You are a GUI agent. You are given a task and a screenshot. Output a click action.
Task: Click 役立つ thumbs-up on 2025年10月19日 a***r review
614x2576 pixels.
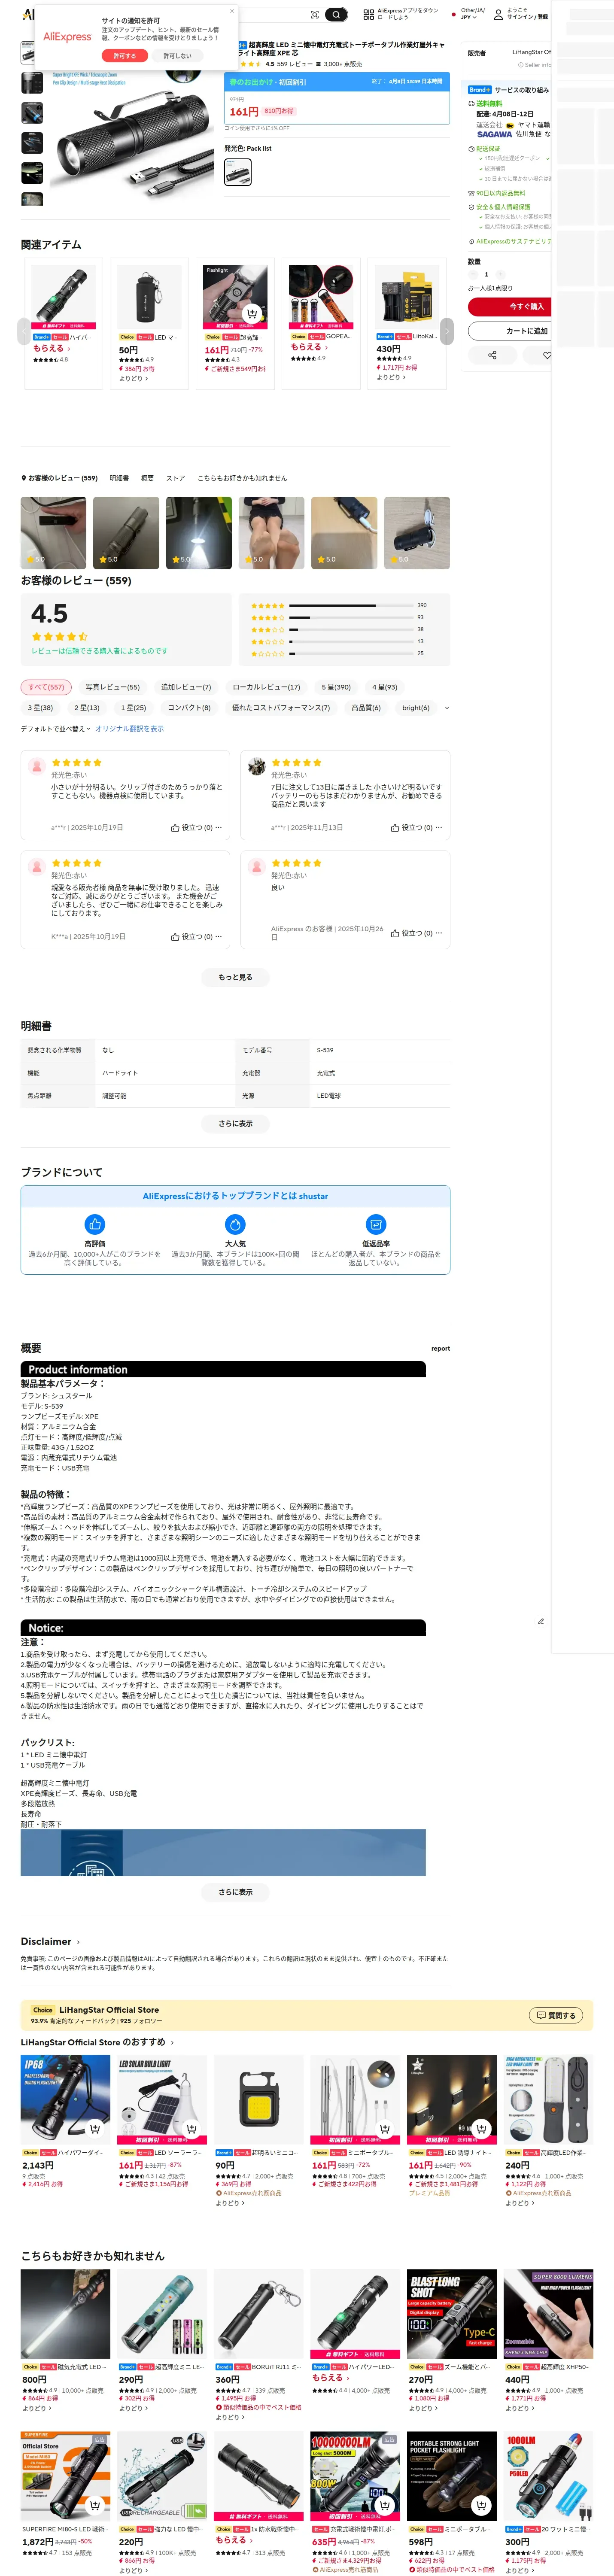tap(176, 828)
